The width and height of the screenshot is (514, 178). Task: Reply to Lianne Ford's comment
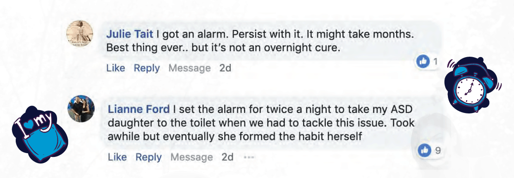click(148, 157)
